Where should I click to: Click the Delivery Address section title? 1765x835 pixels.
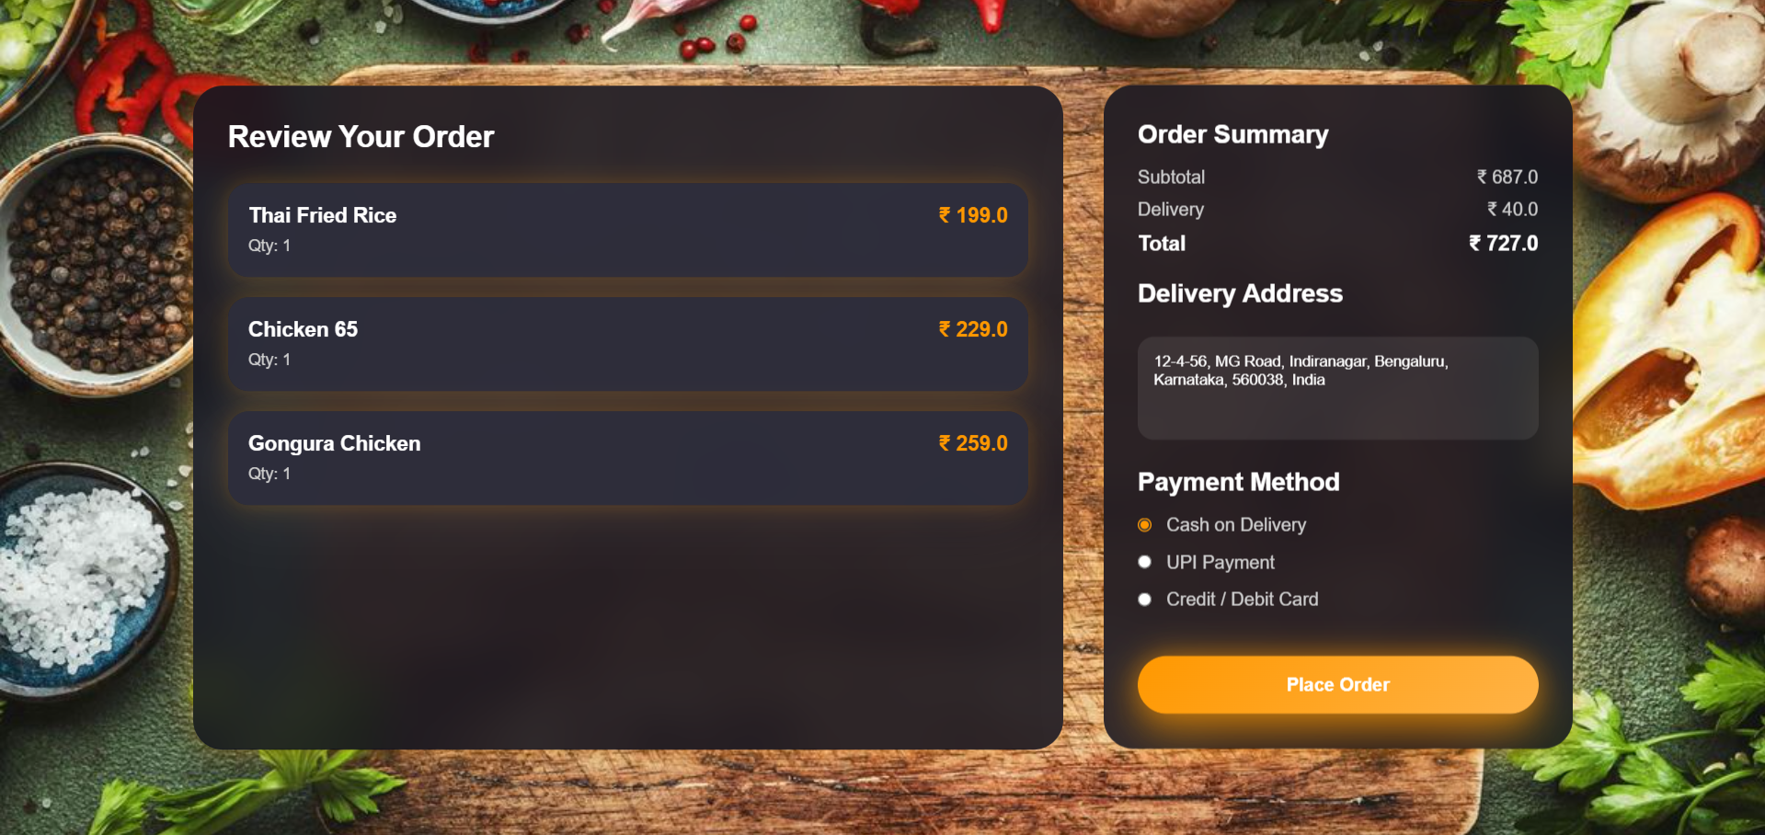pos(1240,293)
